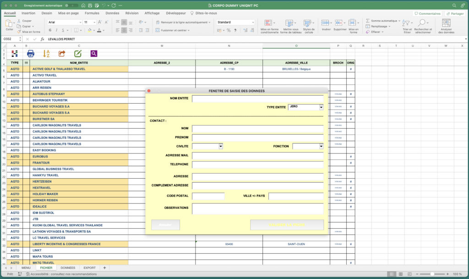Toggle italic I formatting
This screenshot has width=469, height=279.
(x=56, y=30)
